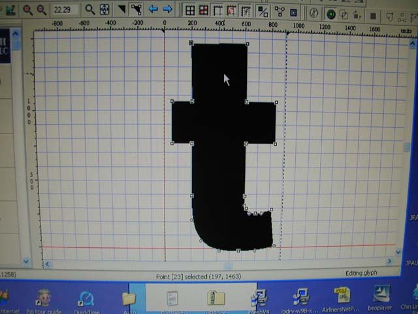Click the zoom-to-fit icon in toolbar

coord(104,10)
